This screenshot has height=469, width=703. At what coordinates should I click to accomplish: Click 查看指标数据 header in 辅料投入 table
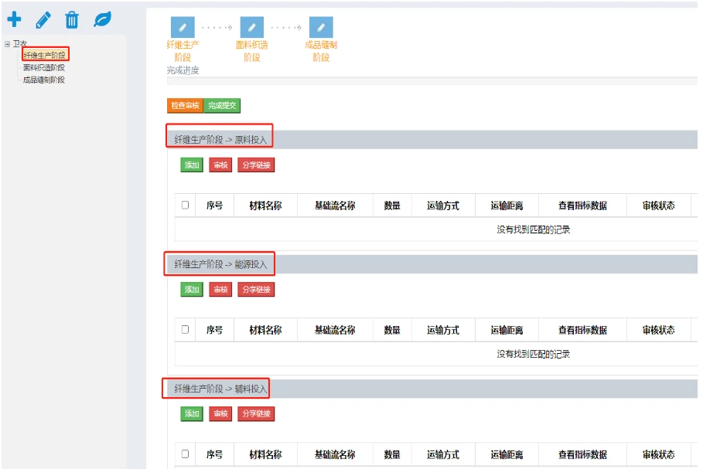(x=582, y=454)
